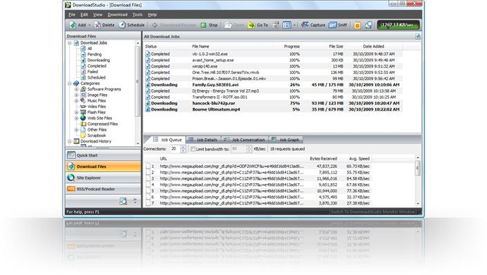This screenshot has height=275, width=487.
Task: Open the Add button dropdown arrow
Action: (x=90, y=25)
